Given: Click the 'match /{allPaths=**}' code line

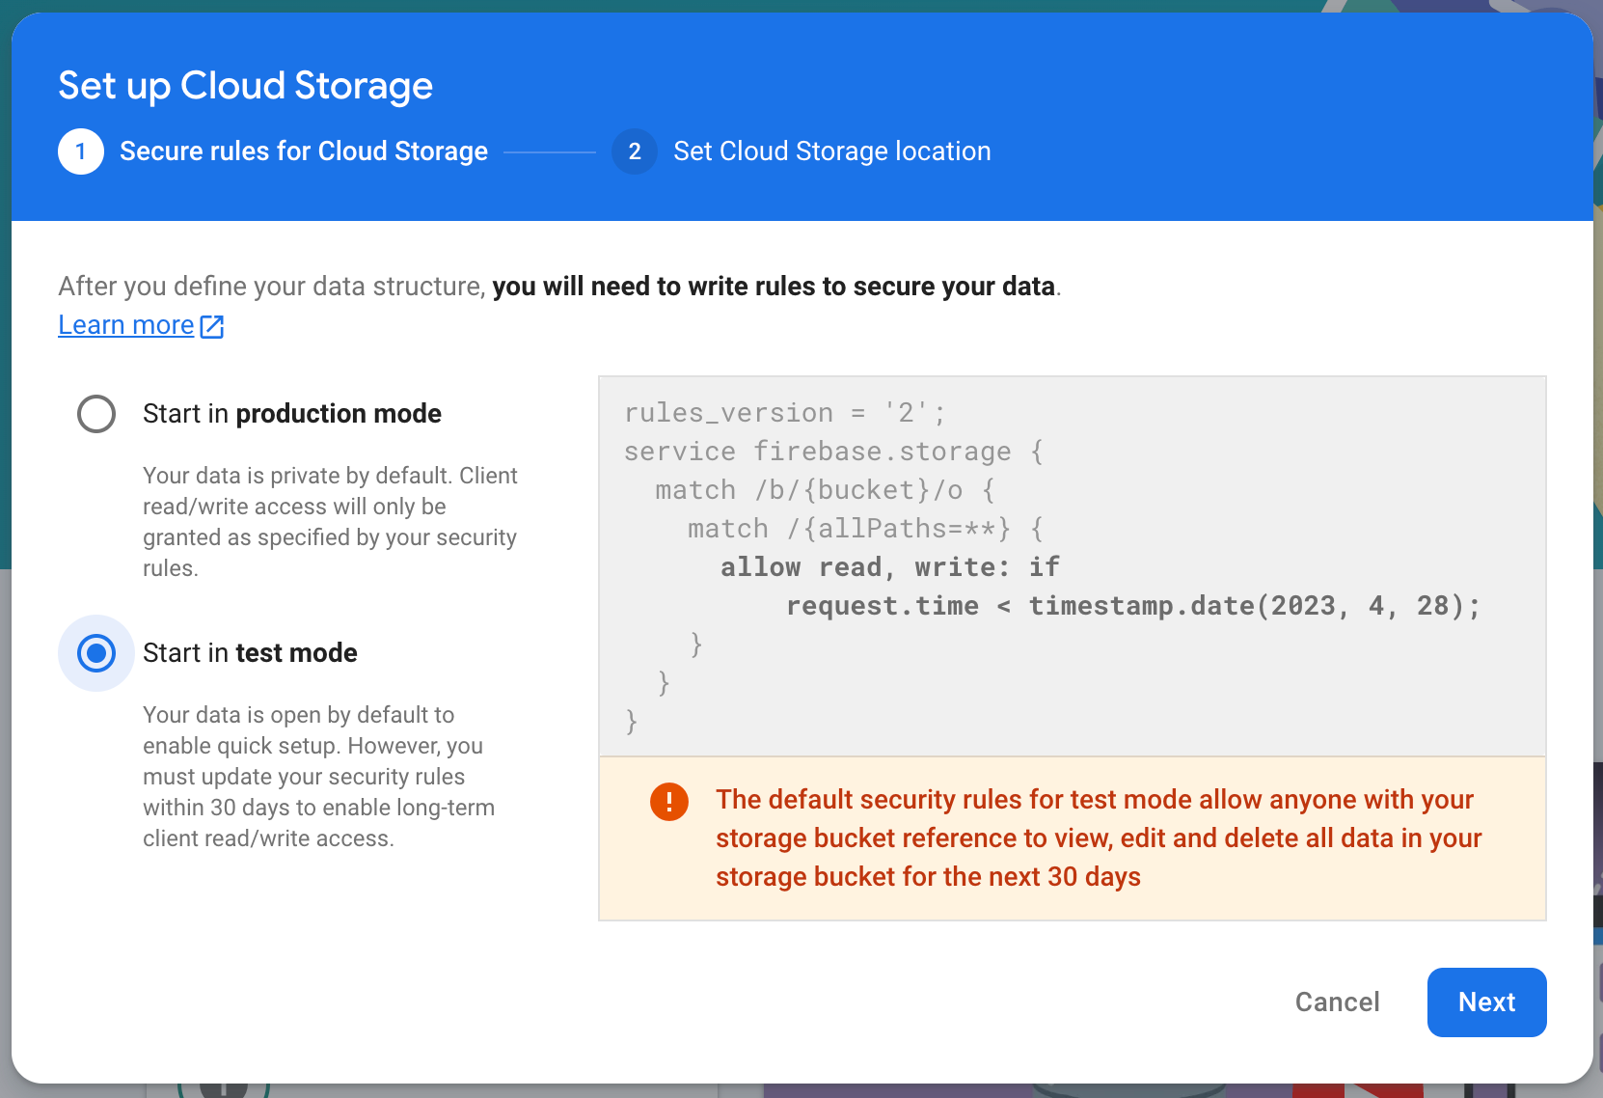Looking at the screenshot, I should click(x=865, y=529).
